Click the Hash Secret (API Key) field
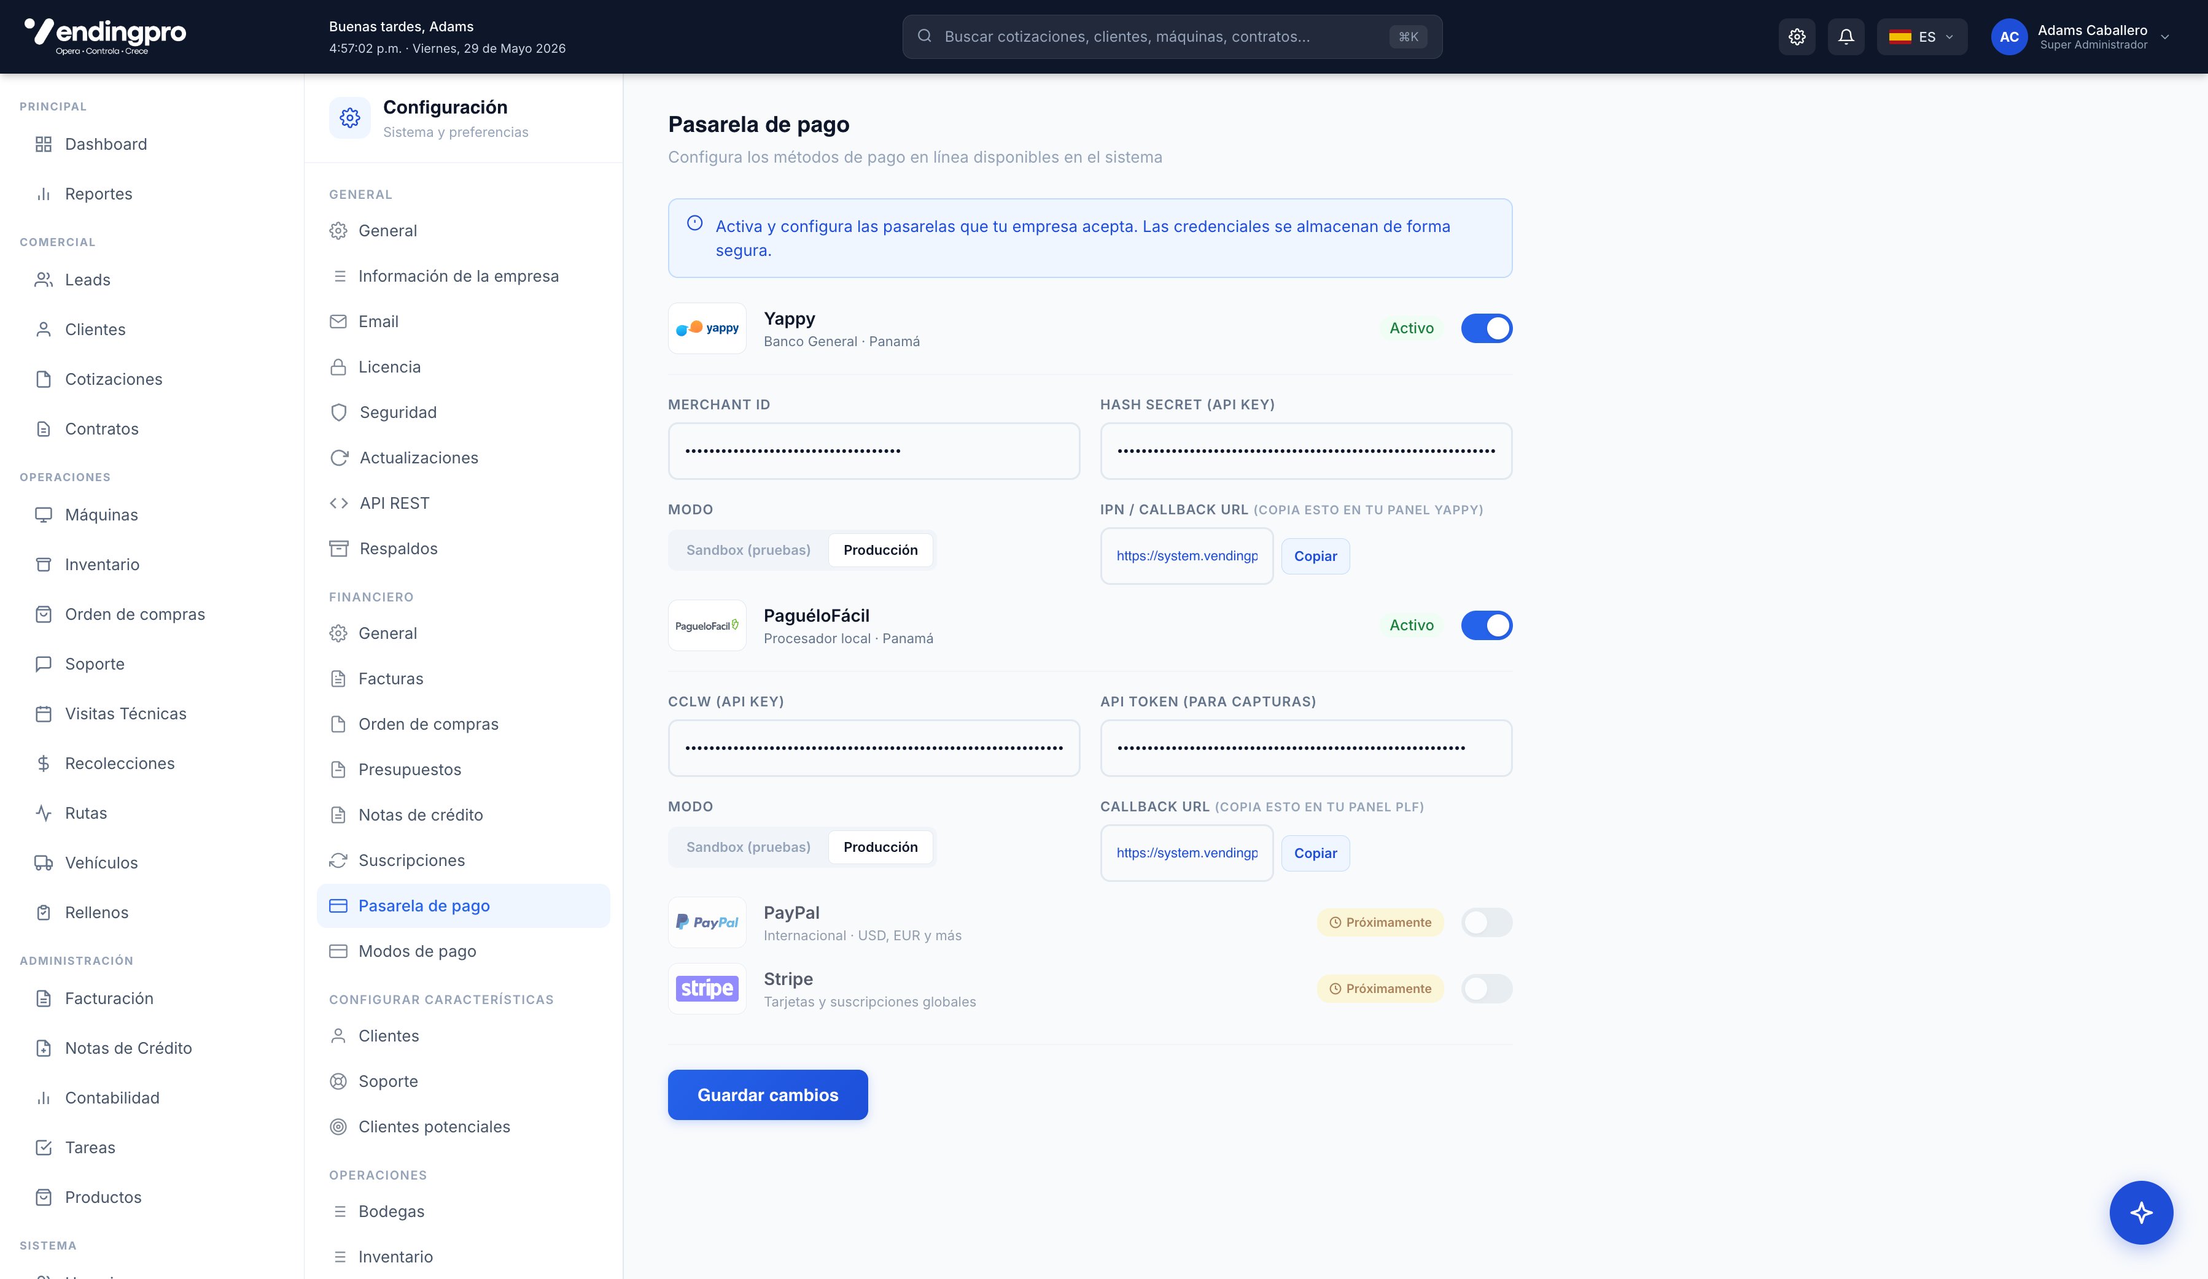Screen dimensions: 2208x1279 coord(1305,451)
